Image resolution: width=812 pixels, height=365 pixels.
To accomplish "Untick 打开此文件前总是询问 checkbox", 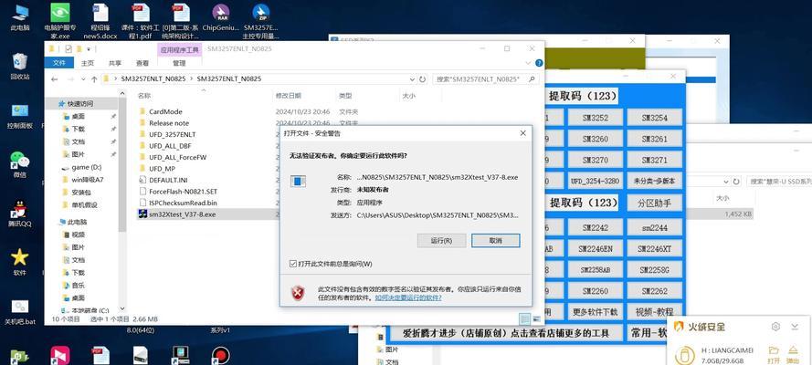I will 293,265.
